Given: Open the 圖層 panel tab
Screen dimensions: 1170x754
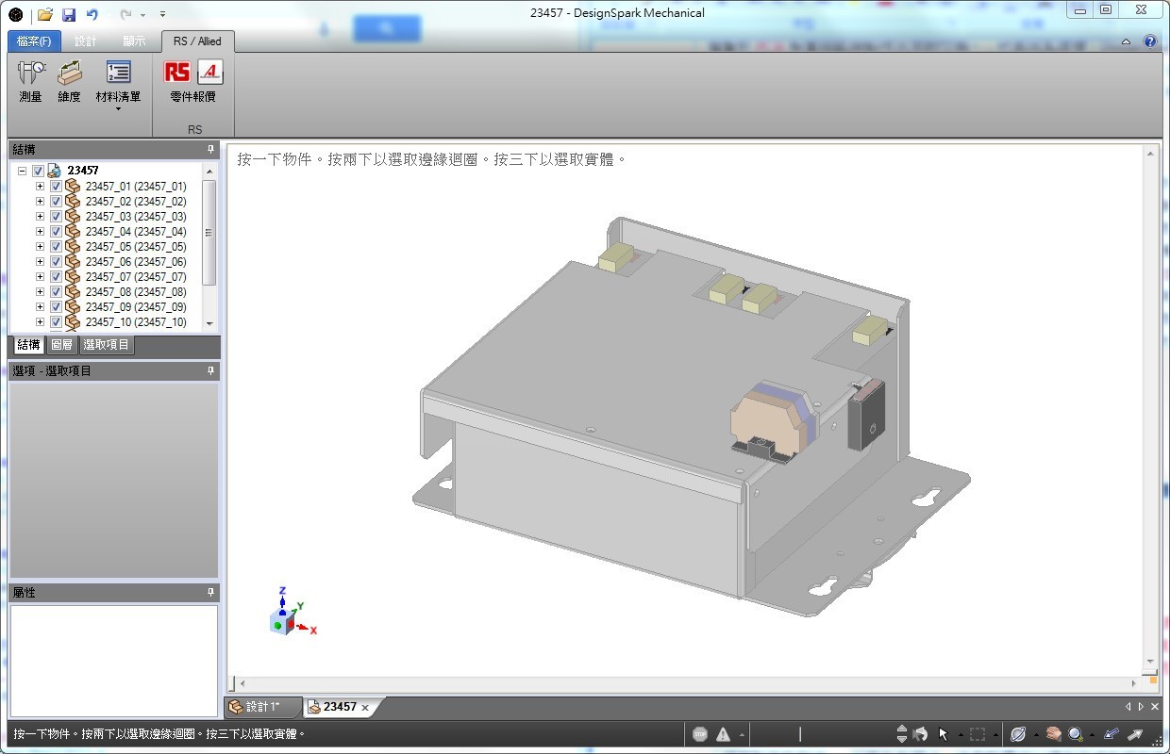Looking at the screenshot, I should 61,345.
